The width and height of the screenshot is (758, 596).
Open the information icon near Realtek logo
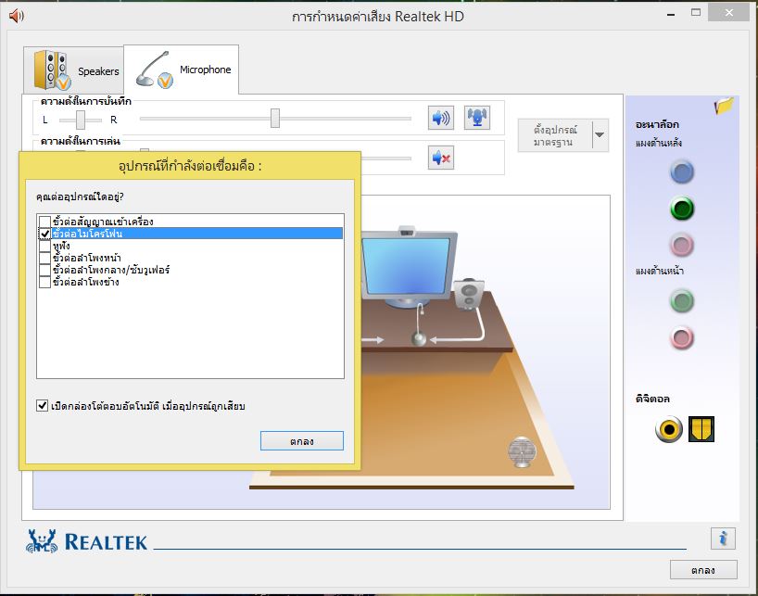723,539
